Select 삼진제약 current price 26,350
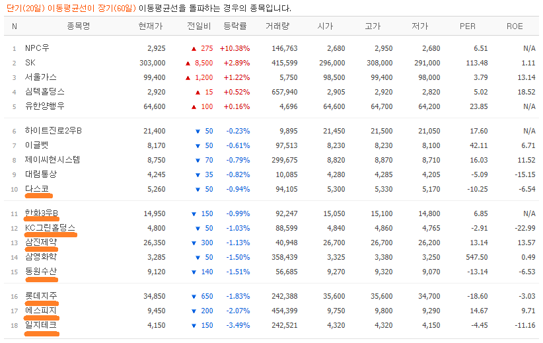 (x=155, y=243)
